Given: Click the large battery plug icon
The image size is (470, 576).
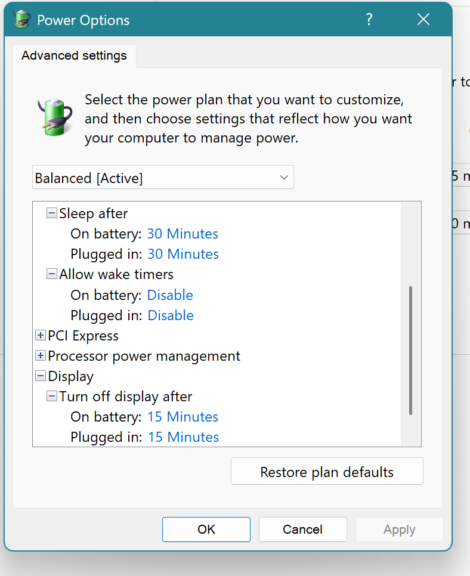Looking at the screenshot, I should point(55,116).
